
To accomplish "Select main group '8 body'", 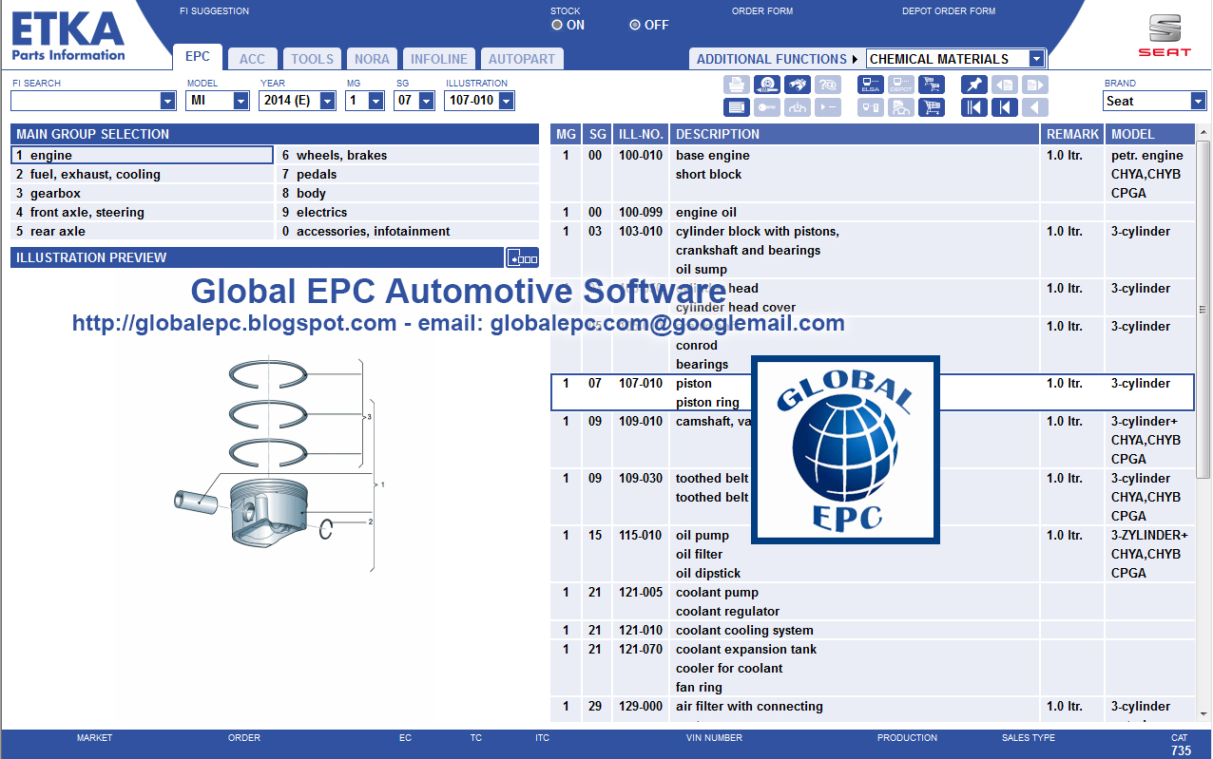I will (x=408, y=193).
